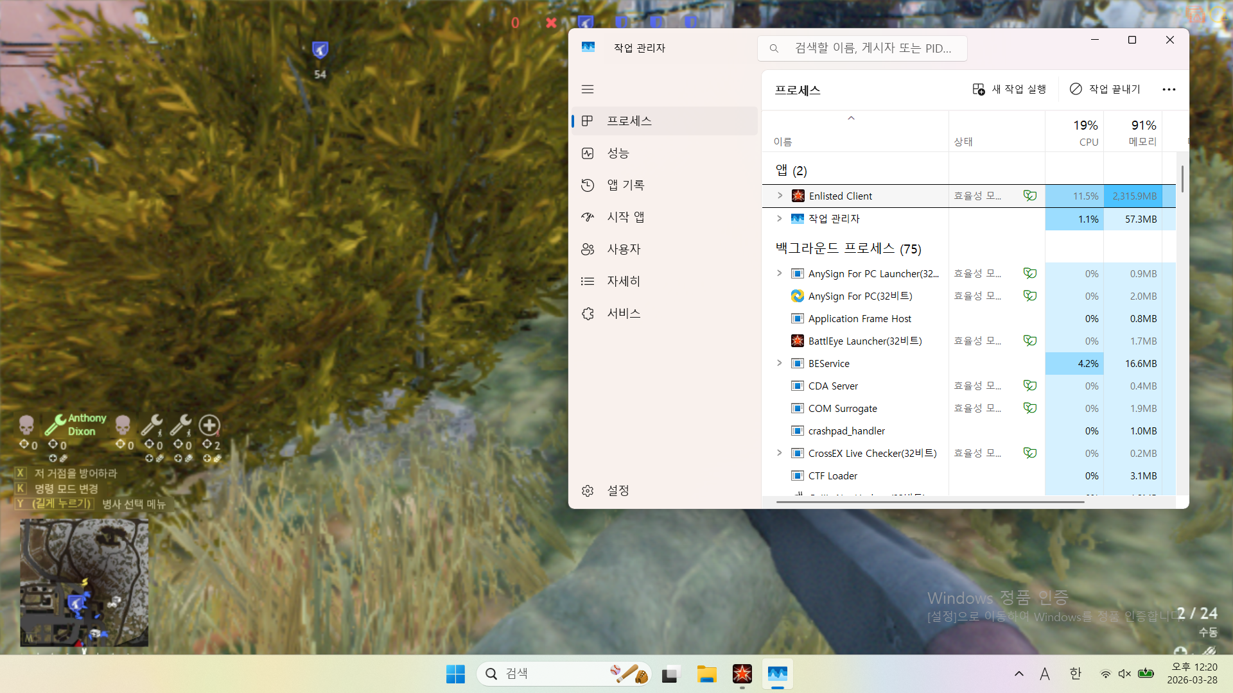Click horizontal scrollbar under process list
Viewport: 1233px width, 693px height.
[x=930, y=502]
